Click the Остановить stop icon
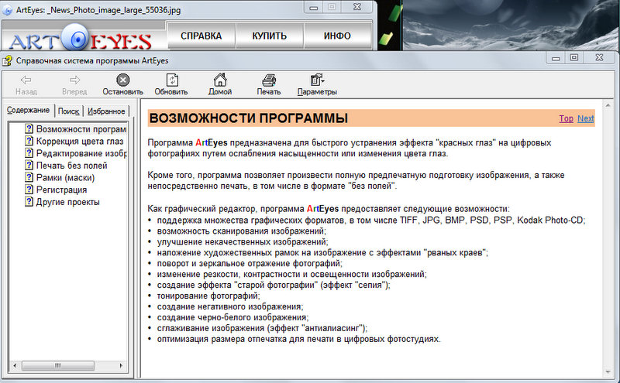 click(123, 80)
